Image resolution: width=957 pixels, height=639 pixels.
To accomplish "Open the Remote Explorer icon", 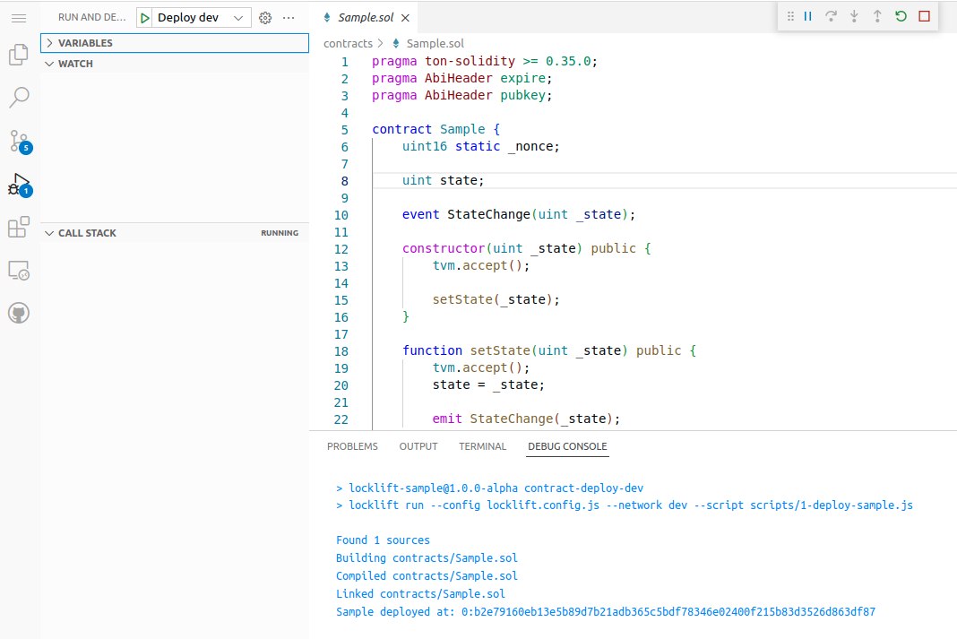I will [19, 270].
